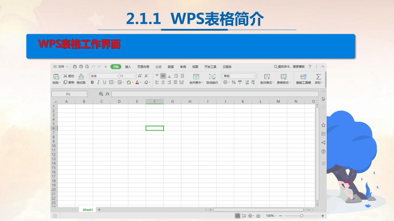Decrease decimal places

pos(253,82)
